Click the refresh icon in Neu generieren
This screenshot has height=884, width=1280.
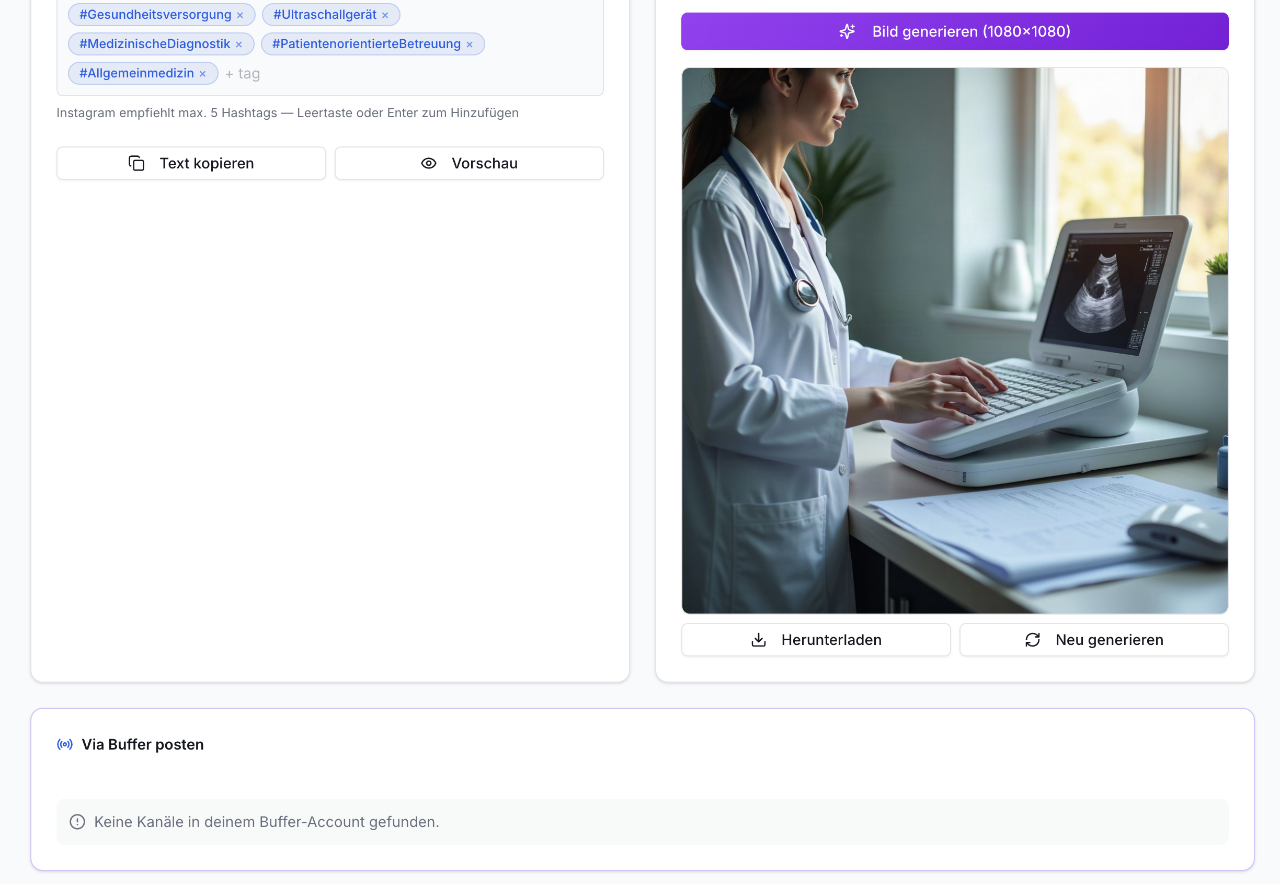click(x=1033, y=640)
